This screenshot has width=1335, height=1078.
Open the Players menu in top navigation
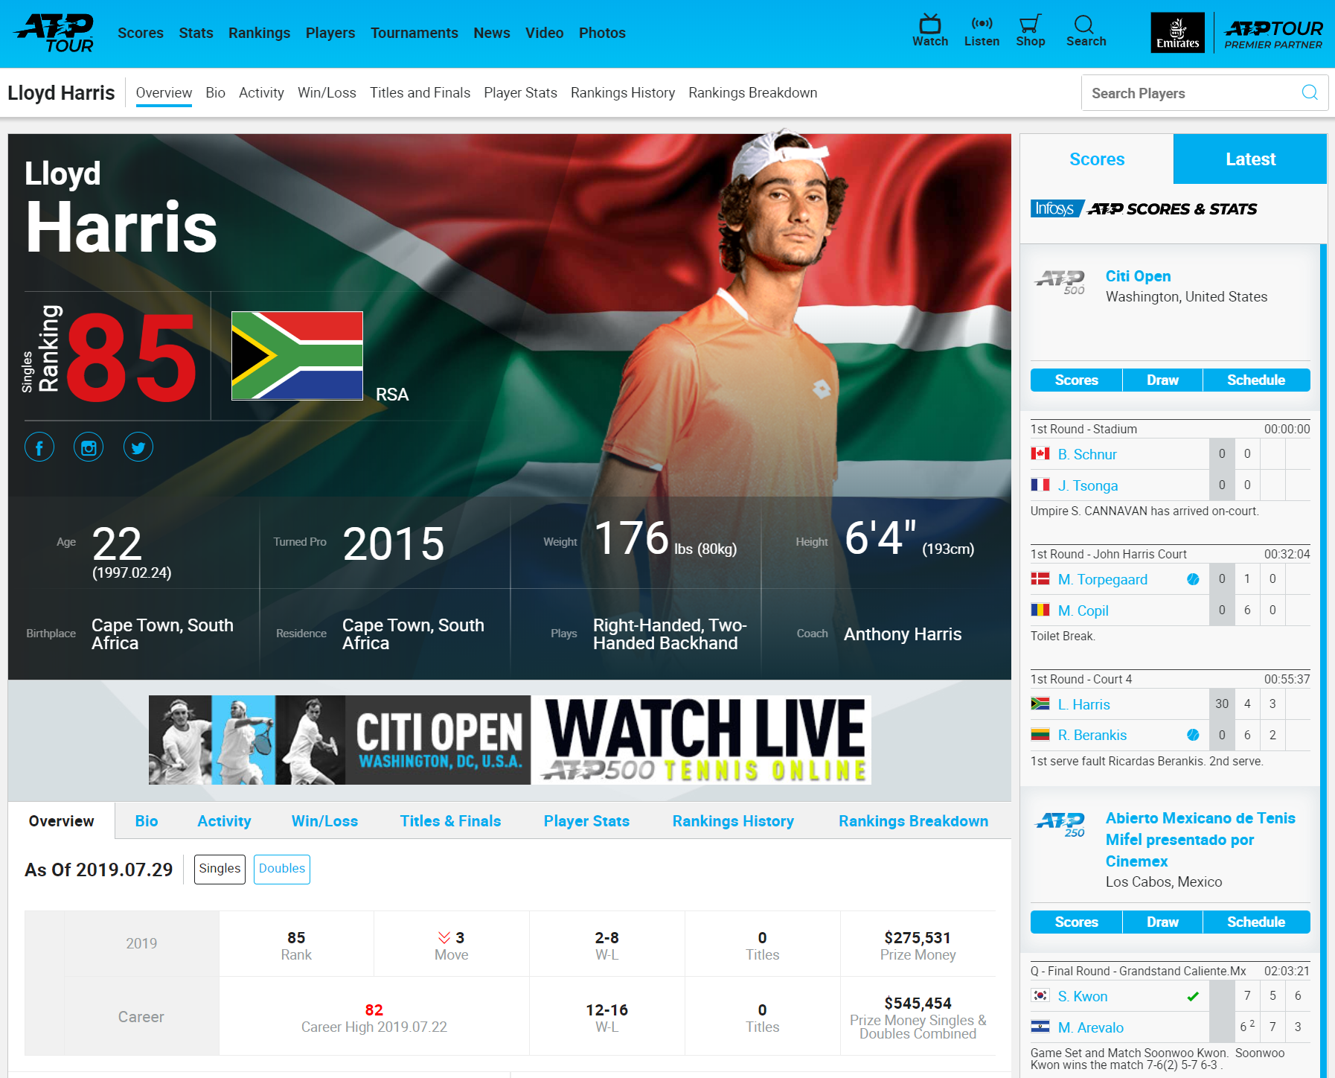(330, 33)
